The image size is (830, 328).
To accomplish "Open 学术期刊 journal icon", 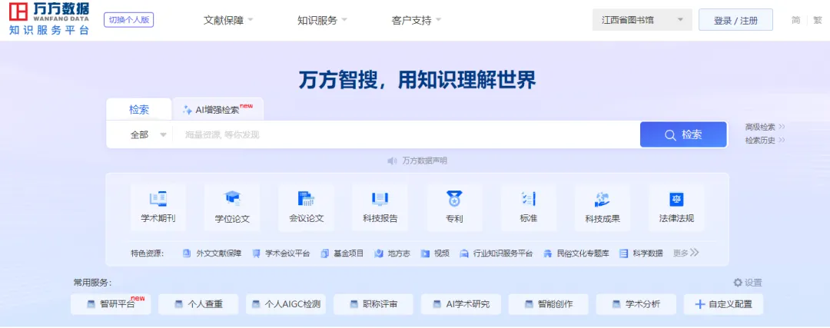I will pyautogui.click(x=158, y=199).
